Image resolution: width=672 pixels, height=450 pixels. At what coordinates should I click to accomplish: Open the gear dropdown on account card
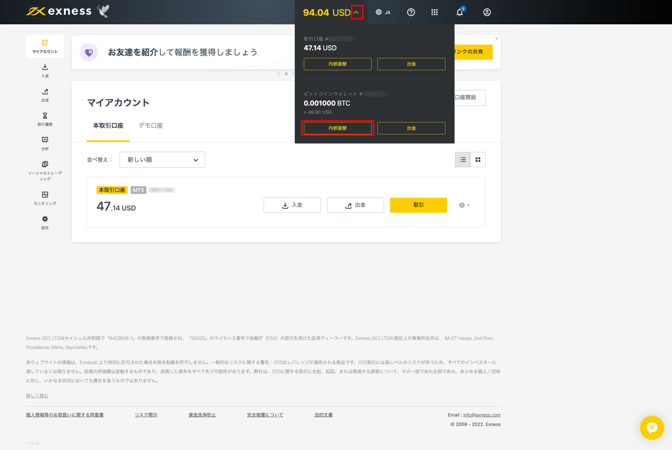(x=463, y=205)
